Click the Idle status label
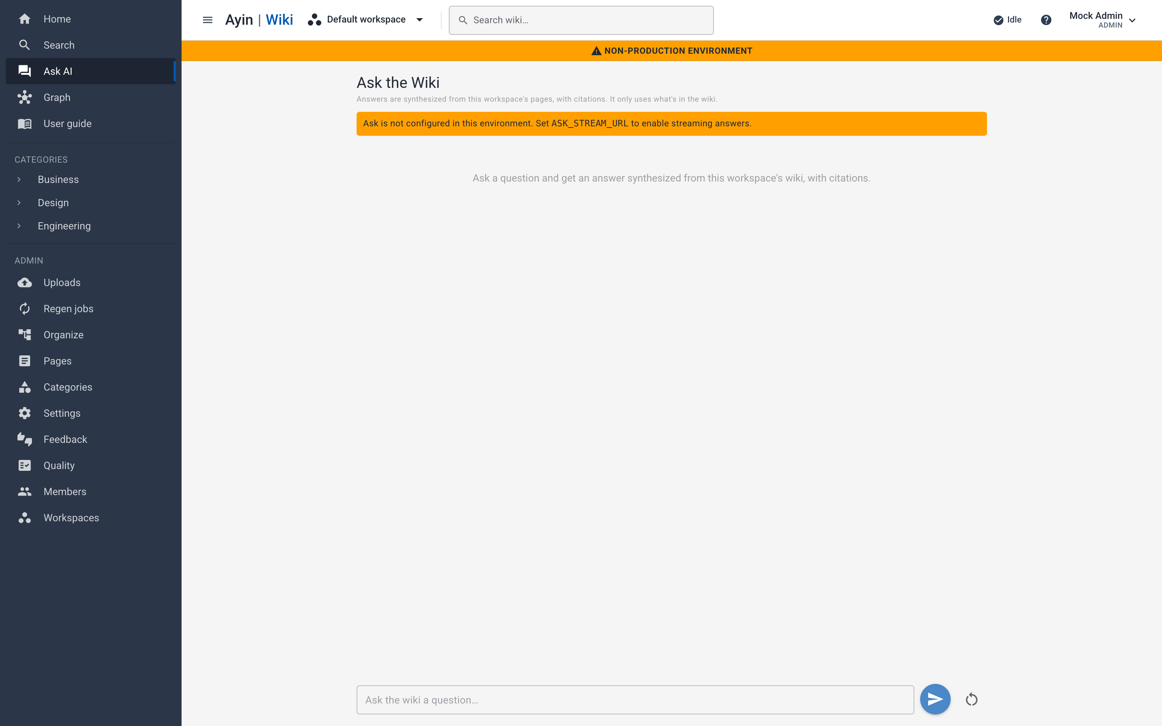 tap(1014, 20)
